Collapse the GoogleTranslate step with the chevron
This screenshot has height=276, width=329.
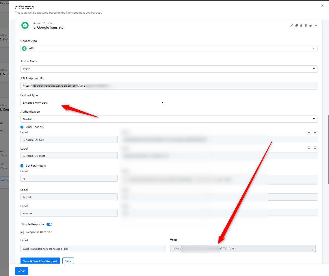coord(316,25)
